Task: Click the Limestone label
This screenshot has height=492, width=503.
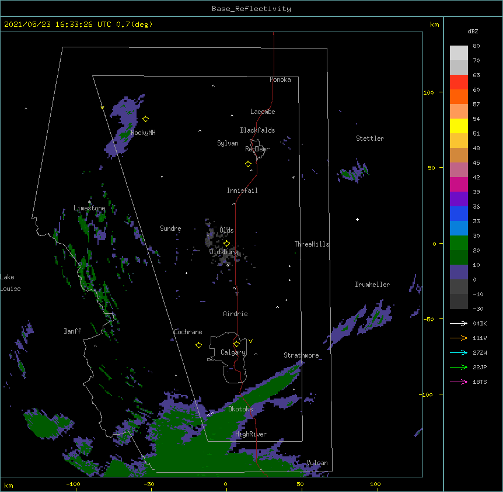Action: [89, 208]
